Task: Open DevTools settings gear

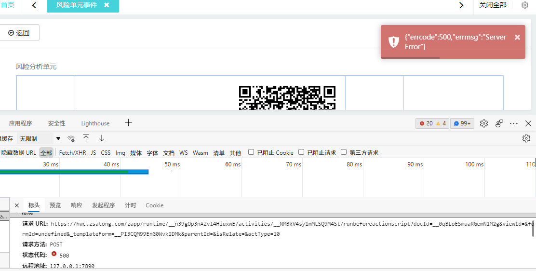Action: (x=483, y=123)
